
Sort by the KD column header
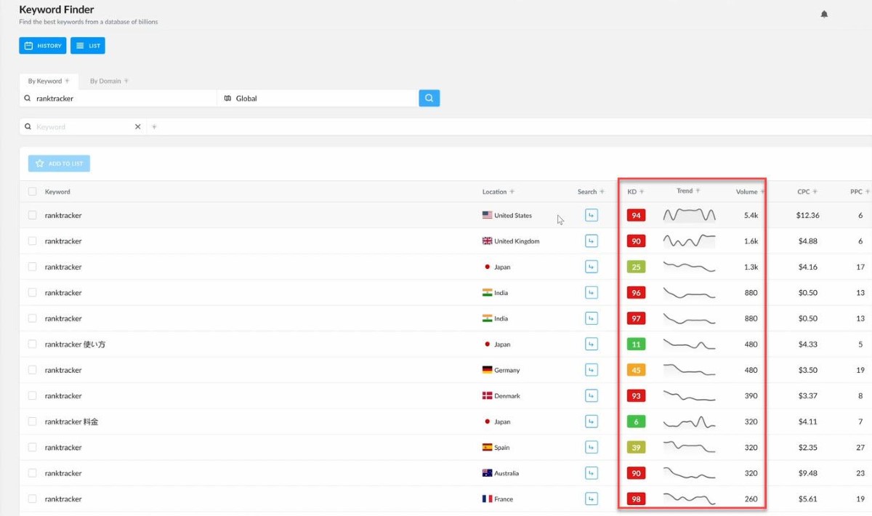(x=635, y=192)
